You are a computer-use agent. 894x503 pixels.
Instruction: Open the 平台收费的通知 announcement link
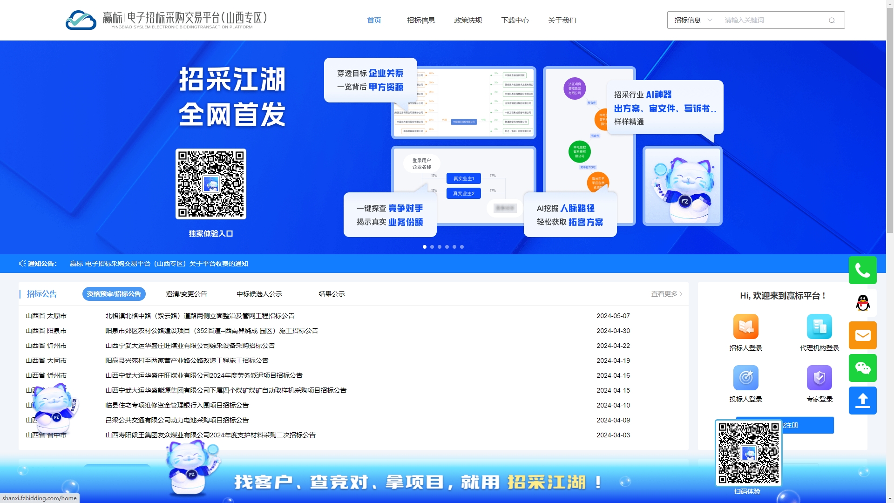[159, 264]
